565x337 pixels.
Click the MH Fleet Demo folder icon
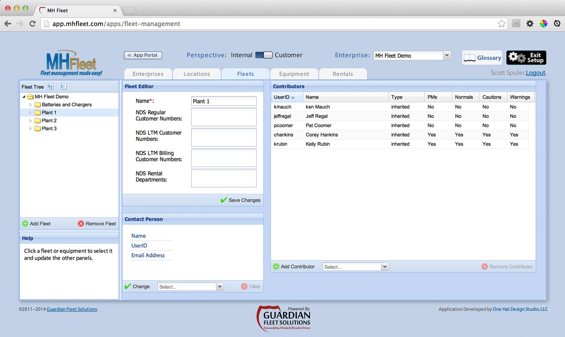pyautogui.click(x=30, y=96)
